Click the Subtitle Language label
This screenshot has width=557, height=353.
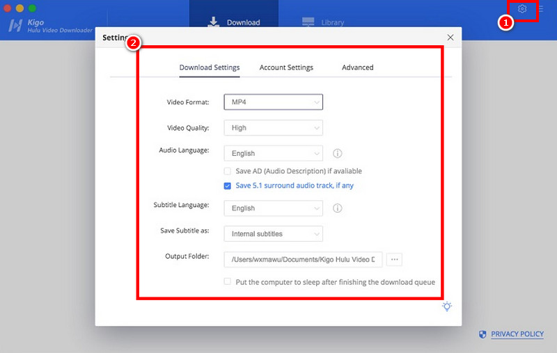(181, 205)
